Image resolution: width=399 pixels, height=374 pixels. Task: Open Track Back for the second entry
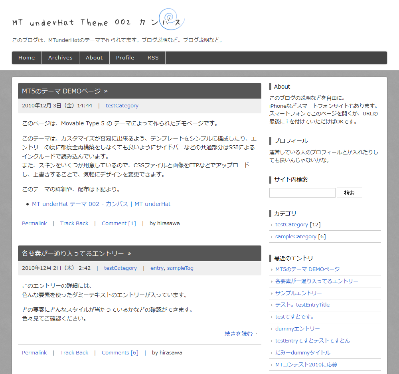coord(74,352)
